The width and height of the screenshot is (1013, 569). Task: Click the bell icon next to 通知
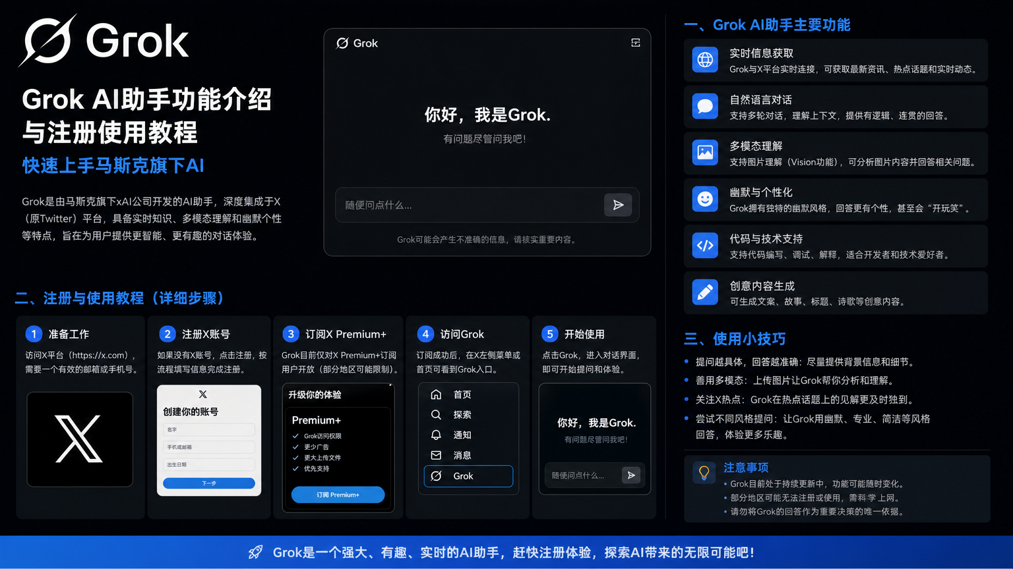(436, 435)
